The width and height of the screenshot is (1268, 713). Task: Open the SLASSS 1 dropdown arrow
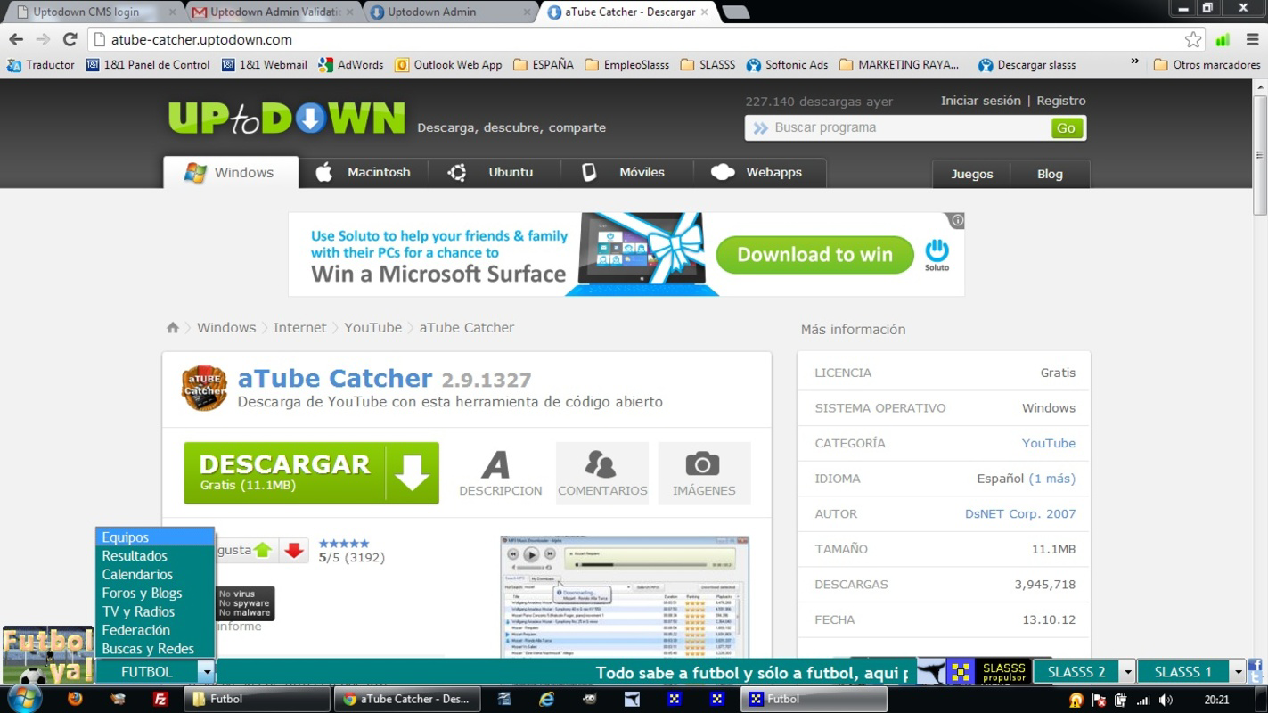[1238, 672]
